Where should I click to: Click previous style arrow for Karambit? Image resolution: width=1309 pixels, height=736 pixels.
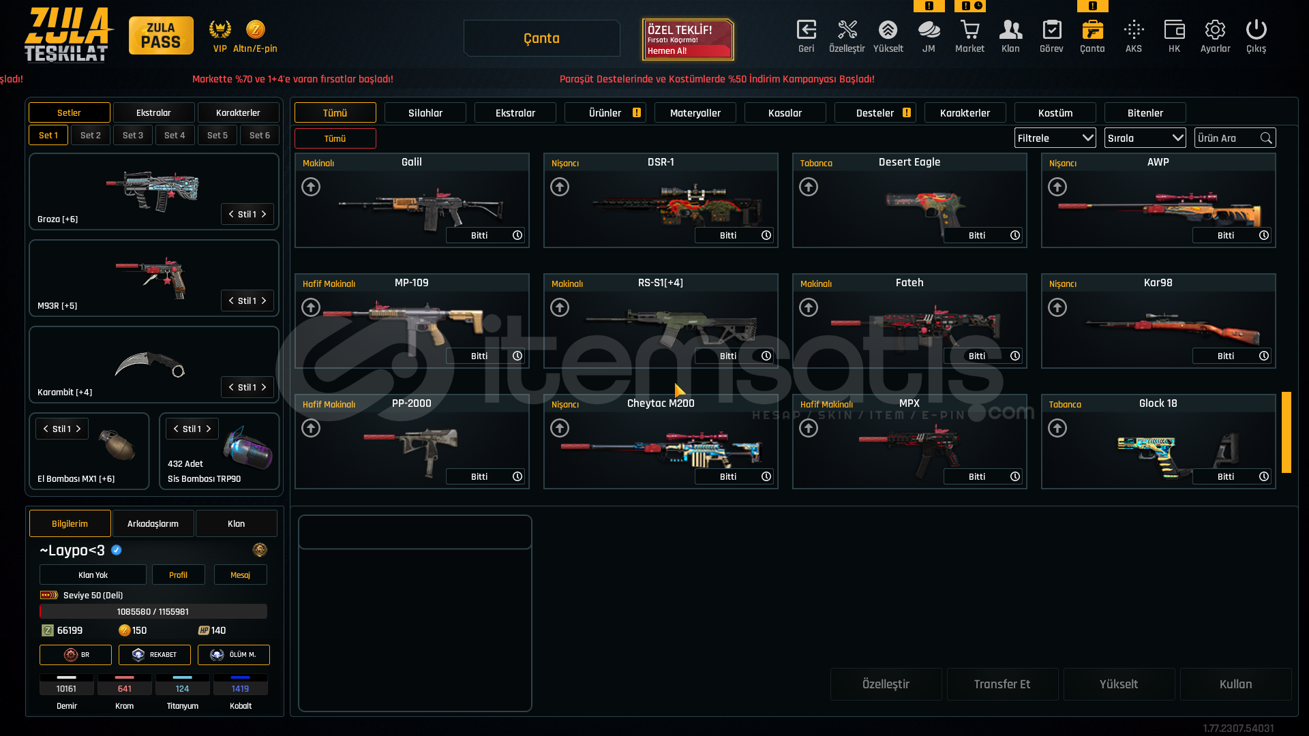[x=231, y=387]
